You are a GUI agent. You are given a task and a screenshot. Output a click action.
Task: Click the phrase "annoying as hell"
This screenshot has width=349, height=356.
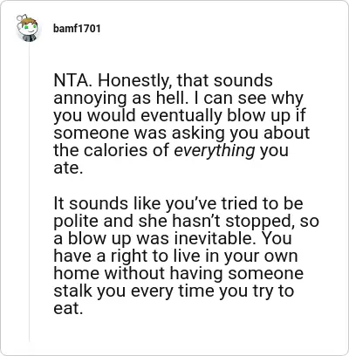click(119, 99)
